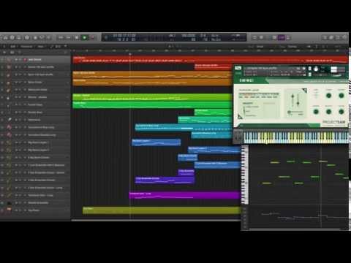Click the add track plus button
This screenshot has height=263, width=351.
4,53
